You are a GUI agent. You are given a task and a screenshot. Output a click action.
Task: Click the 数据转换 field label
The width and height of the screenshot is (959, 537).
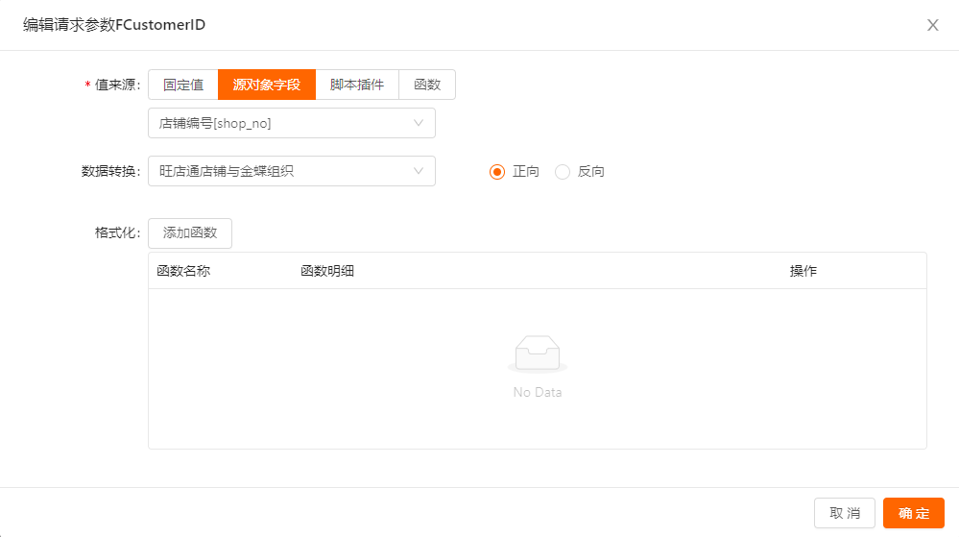click(x=111, y=171)
